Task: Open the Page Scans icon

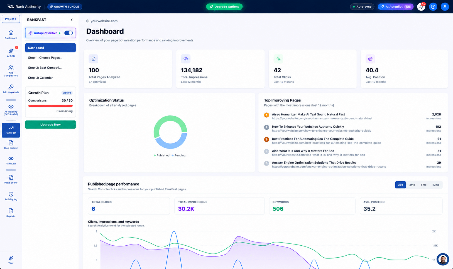Action: pyautogui.click(x=11, y=177)
